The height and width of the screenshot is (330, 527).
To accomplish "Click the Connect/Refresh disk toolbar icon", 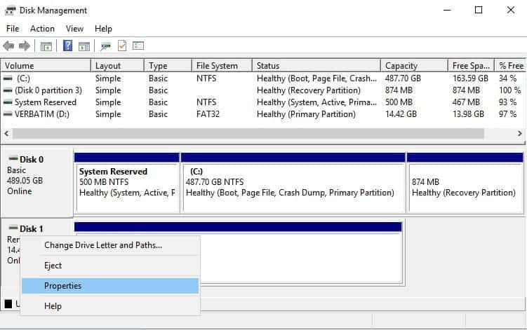I will pyautogui.click(x=105, y=46).
